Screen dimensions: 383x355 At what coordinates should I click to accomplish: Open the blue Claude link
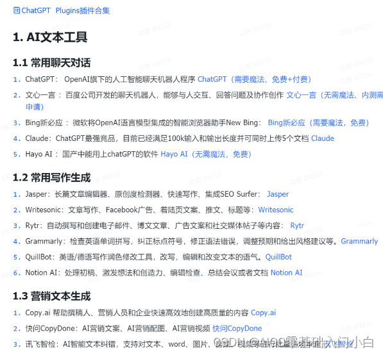[323, 138]
